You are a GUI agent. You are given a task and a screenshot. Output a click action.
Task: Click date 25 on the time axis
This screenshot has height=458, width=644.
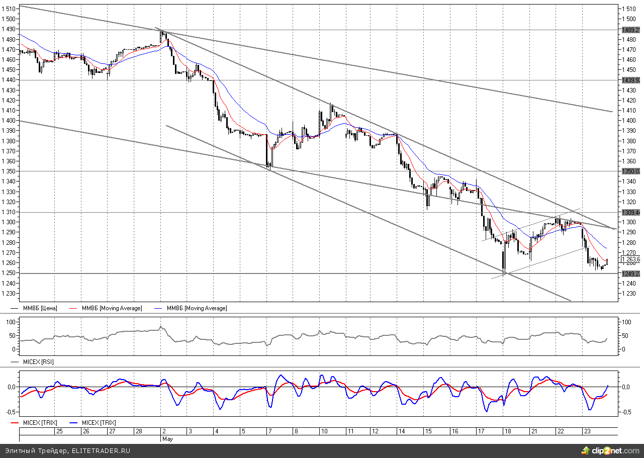point(59,431)
